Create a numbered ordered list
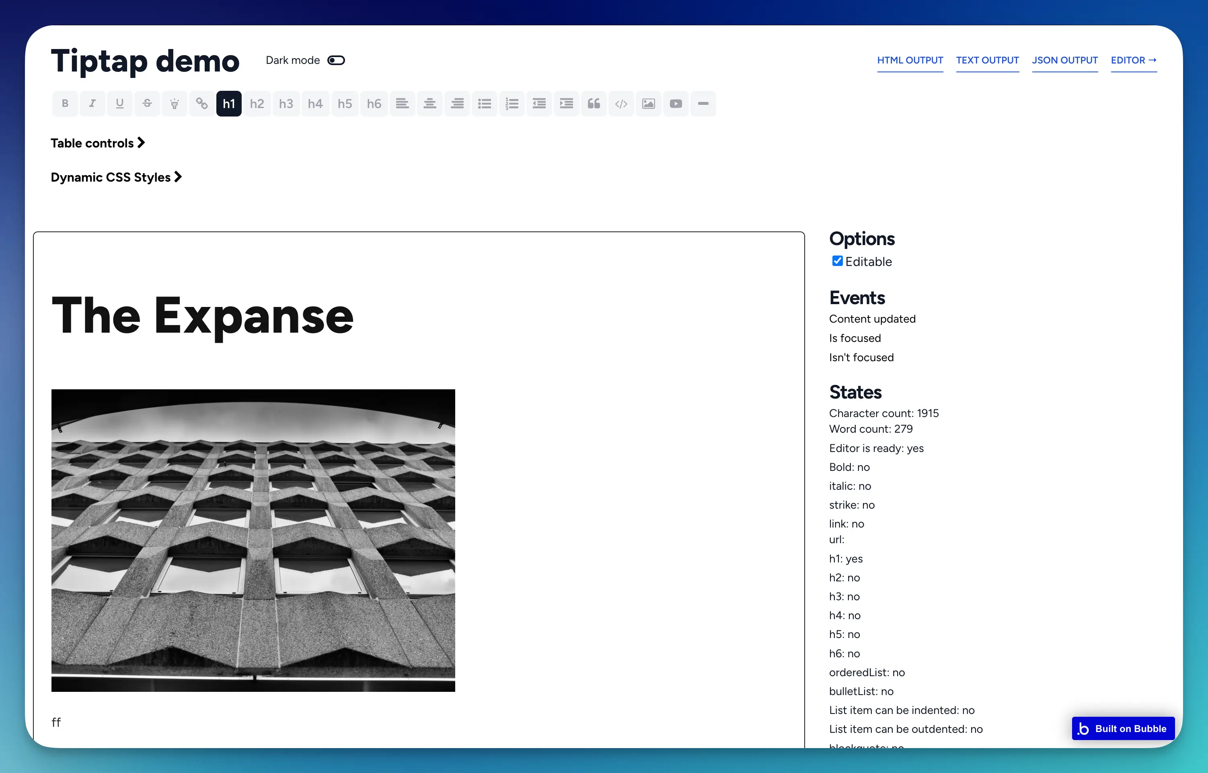 [x=512, y=103]
